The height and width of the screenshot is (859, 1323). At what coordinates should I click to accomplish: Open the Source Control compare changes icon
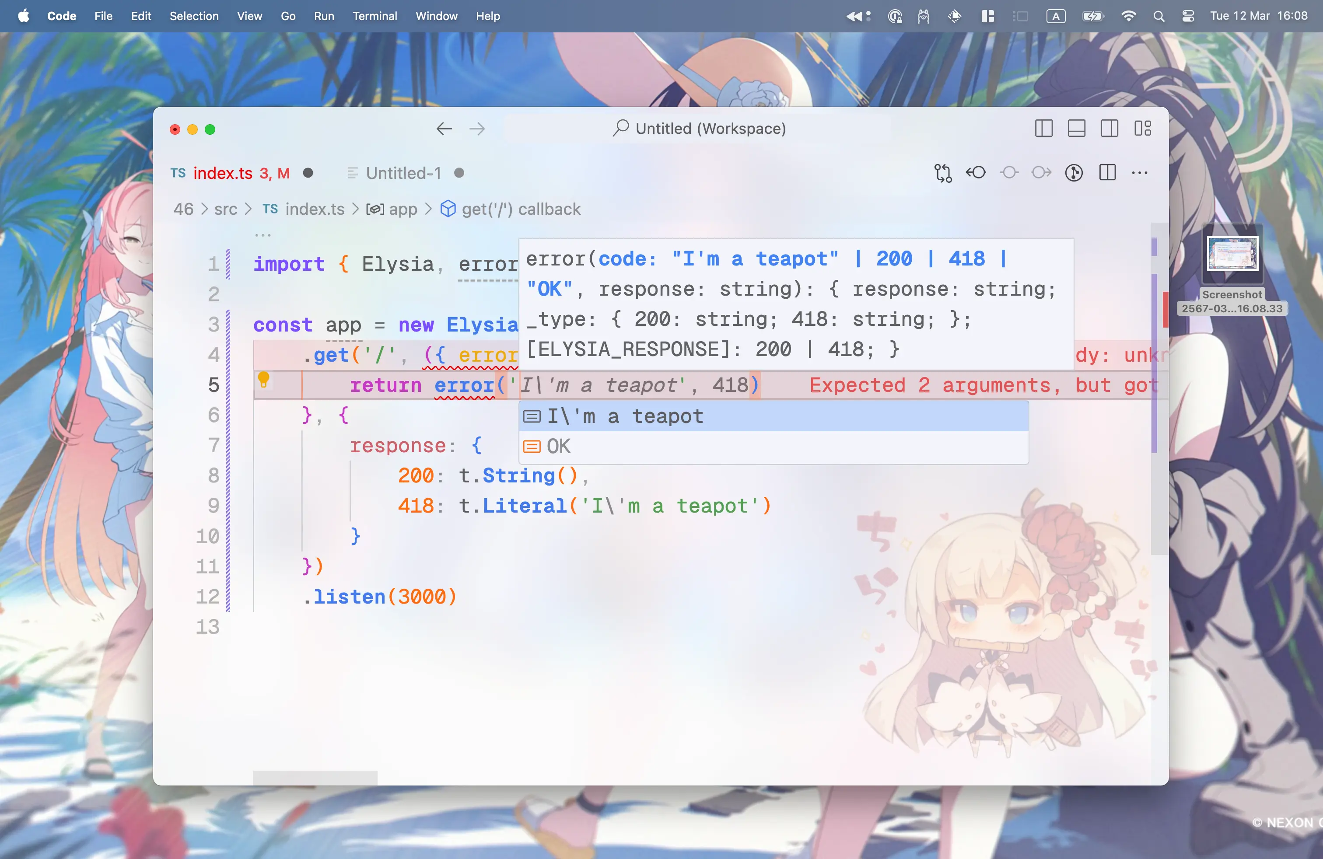pyautogui.click(x=943, y=173)
